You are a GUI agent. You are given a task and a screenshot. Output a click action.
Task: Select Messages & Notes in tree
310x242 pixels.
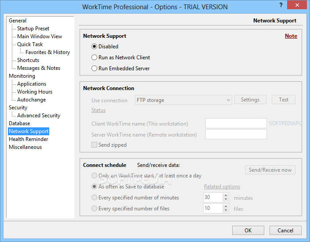click(39, 68)
